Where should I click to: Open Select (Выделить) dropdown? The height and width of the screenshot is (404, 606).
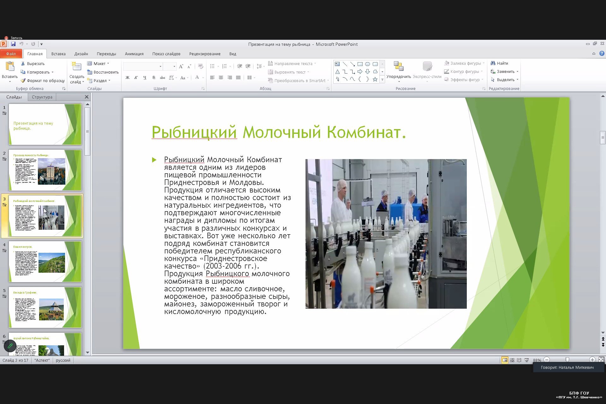click(x=504, y=80)
